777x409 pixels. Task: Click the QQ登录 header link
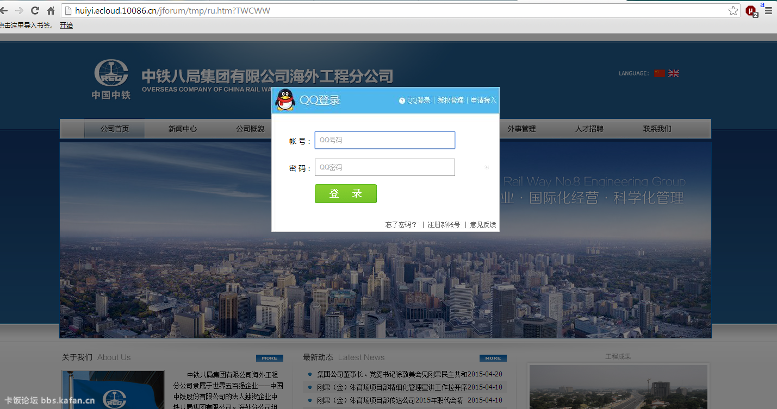tap(419, 100)
